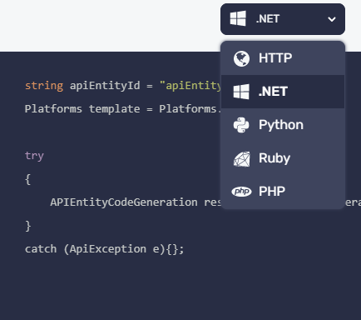Choose .NET from the language list
This screenshot has height=320, width=361.
[x=283, y=92]
